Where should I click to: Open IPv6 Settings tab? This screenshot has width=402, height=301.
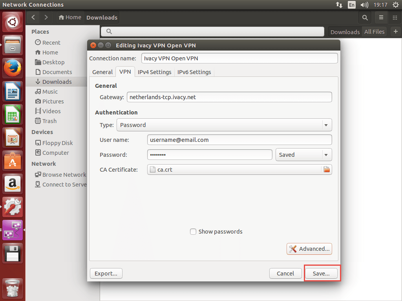click(x=194, y=72)
